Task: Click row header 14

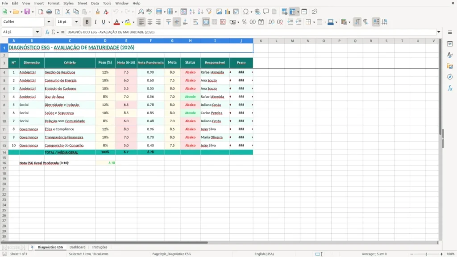Action: pyautogui.click(x=4, y=152)
